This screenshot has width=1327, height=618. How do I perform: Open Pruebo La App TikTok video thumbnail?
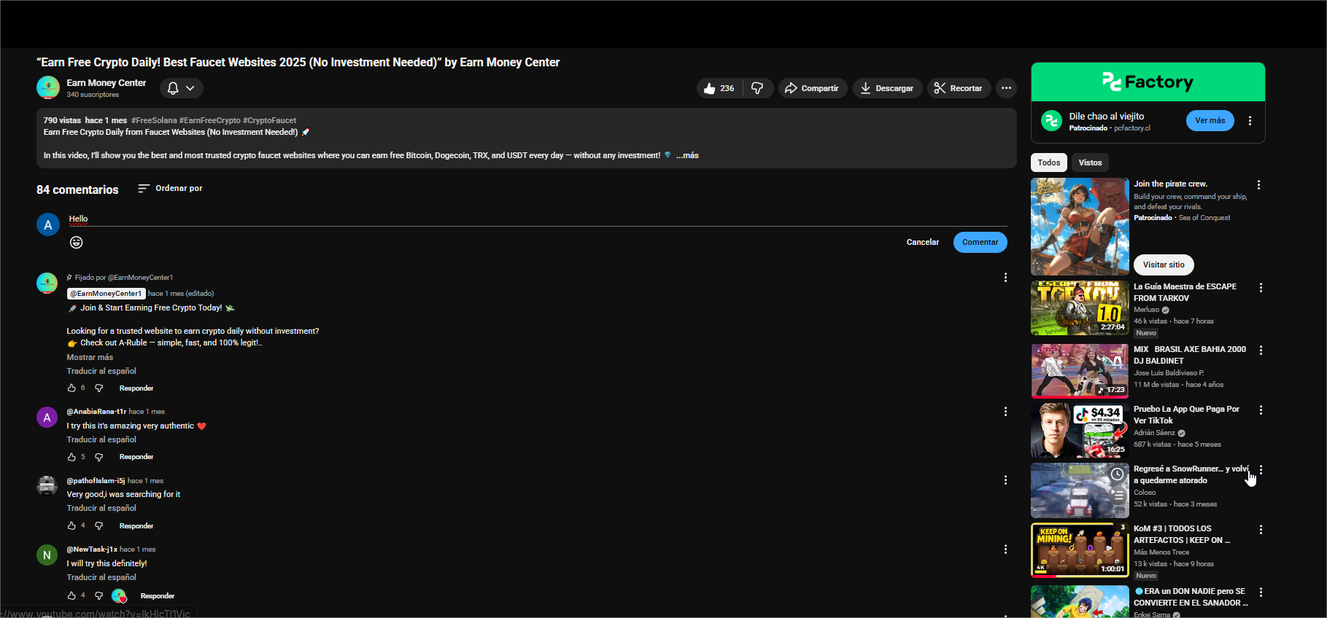tap(1080, 430)
